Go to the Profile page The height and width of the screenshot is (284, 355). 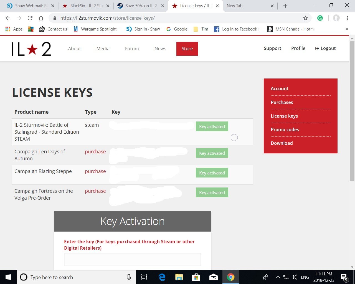click(298, 48)
